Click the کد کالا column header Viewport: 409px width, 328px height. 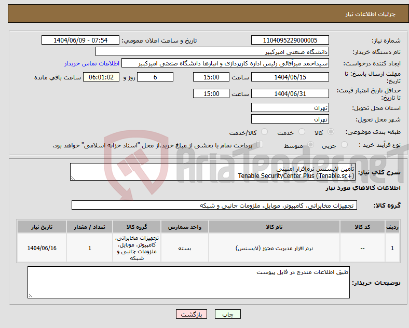[362, 227]
